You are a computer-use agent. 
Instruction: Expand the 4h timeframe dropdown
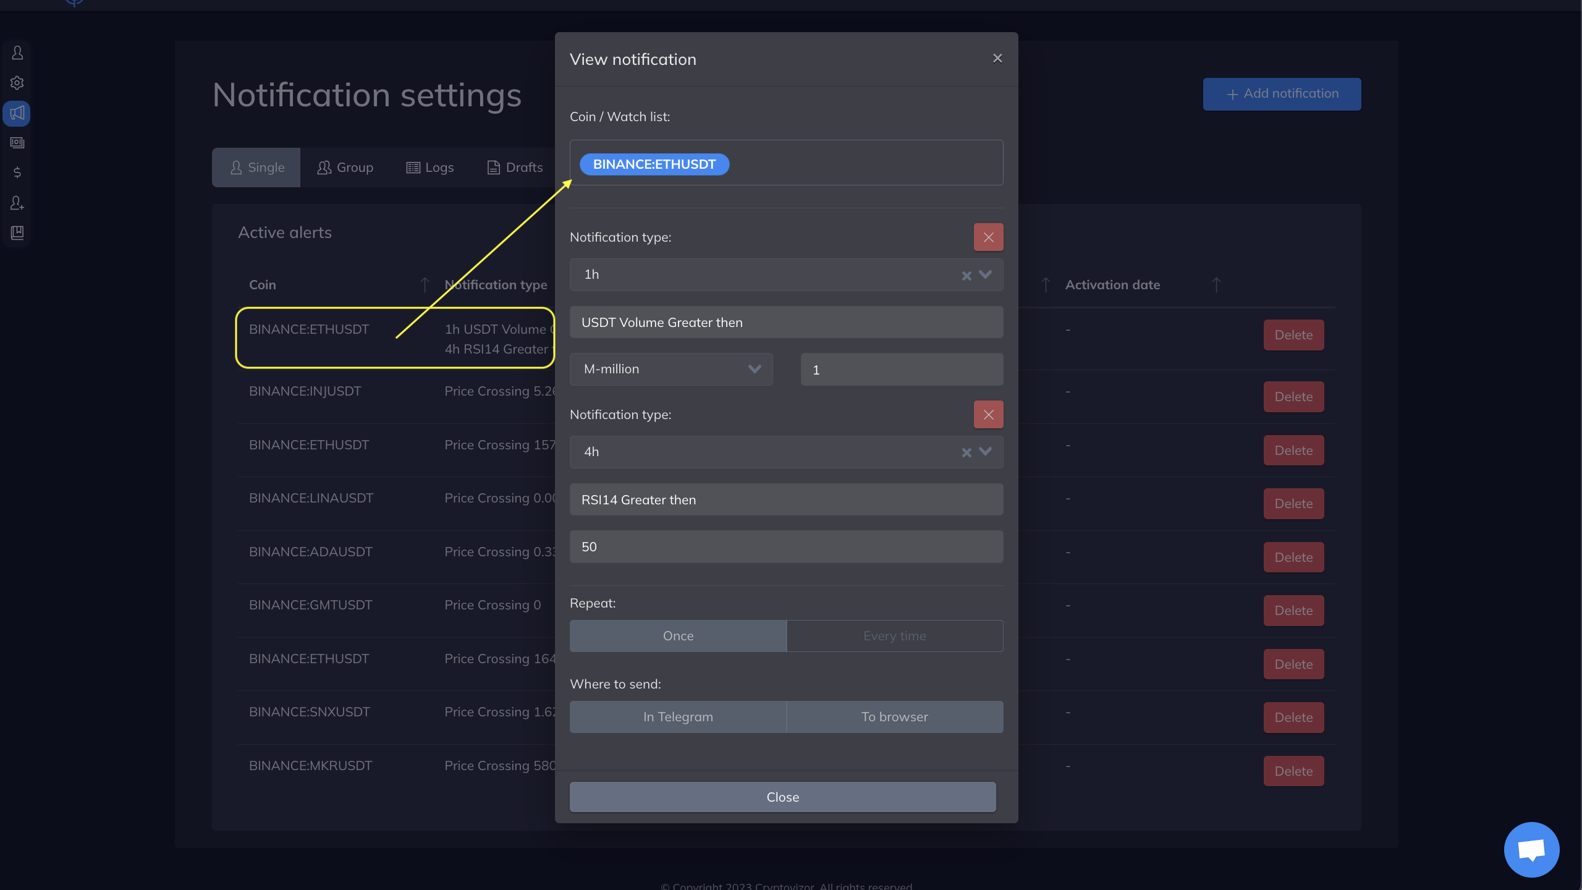pos(986,452)
